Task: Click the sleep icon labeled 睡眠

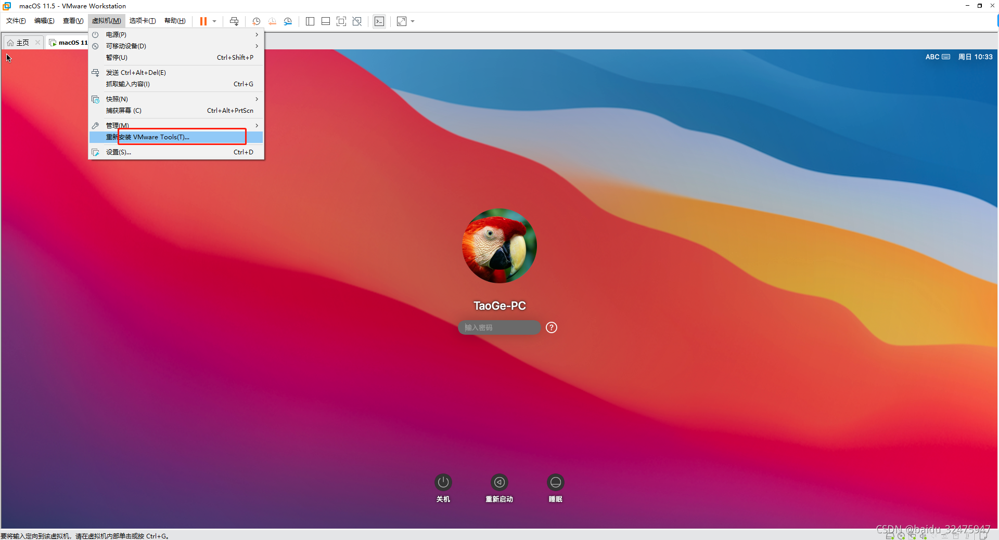Action: pos(555,482)
